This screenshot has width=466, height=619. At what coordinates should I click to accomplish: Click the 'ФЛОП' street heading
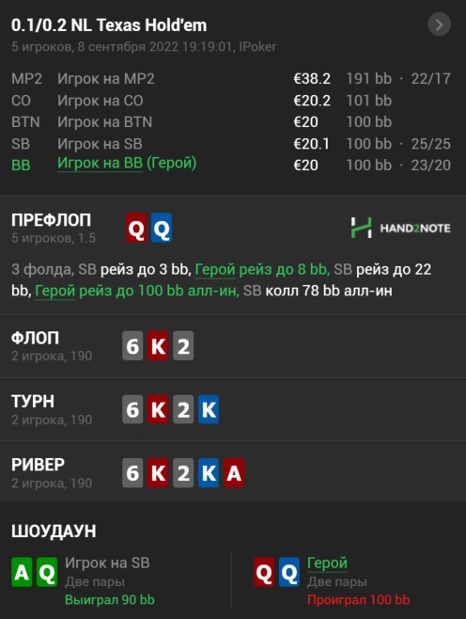coord(36,338)
